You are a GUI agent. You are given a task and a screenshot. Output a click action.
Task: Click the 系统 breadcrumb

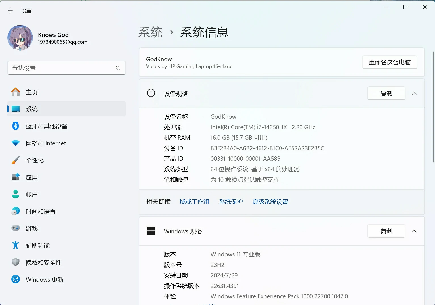pyautogui.click(x=150, y=32)
